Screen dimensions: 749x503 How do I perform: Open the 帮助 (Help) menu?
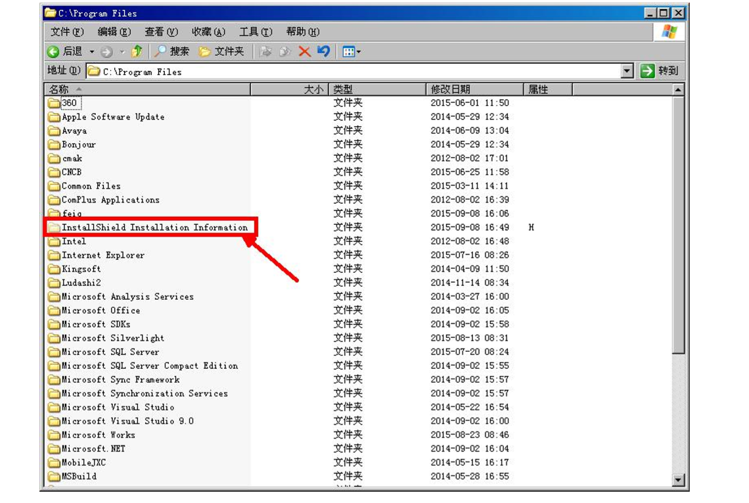303,32
